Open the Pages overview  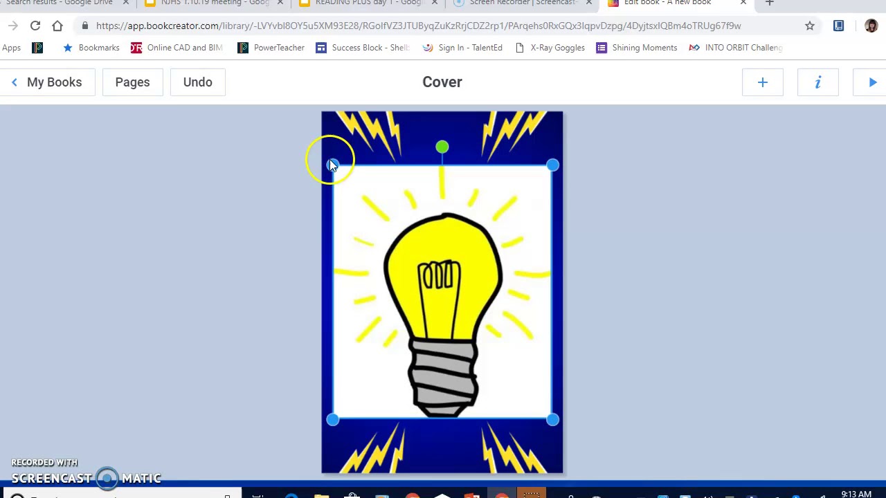pos(132,82)
